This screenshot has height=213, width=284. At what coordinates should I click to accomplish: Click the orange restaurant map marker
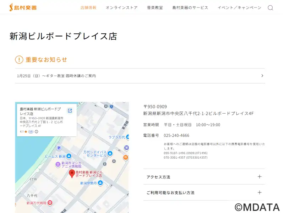click(126, 157)
